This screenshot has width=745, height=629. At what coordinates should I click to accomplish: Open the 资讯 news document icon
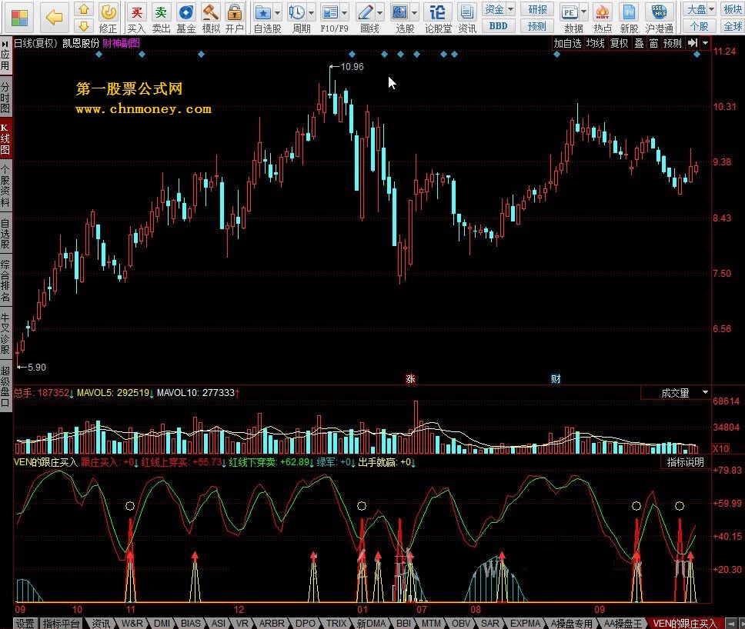467,18
